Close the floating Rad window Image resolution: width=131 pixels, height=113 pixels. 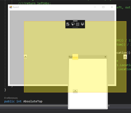[x=105, y=57]
